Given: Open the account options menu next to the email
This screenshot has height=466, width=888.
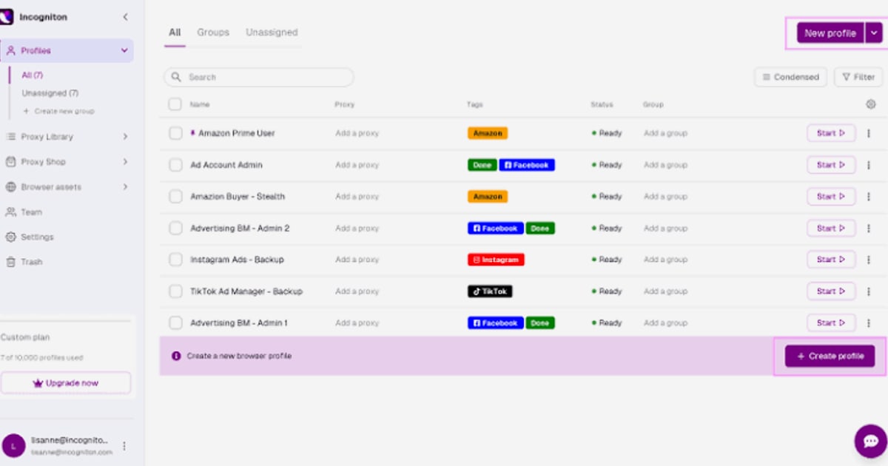Looking at the screenshot, I should 124,446.
